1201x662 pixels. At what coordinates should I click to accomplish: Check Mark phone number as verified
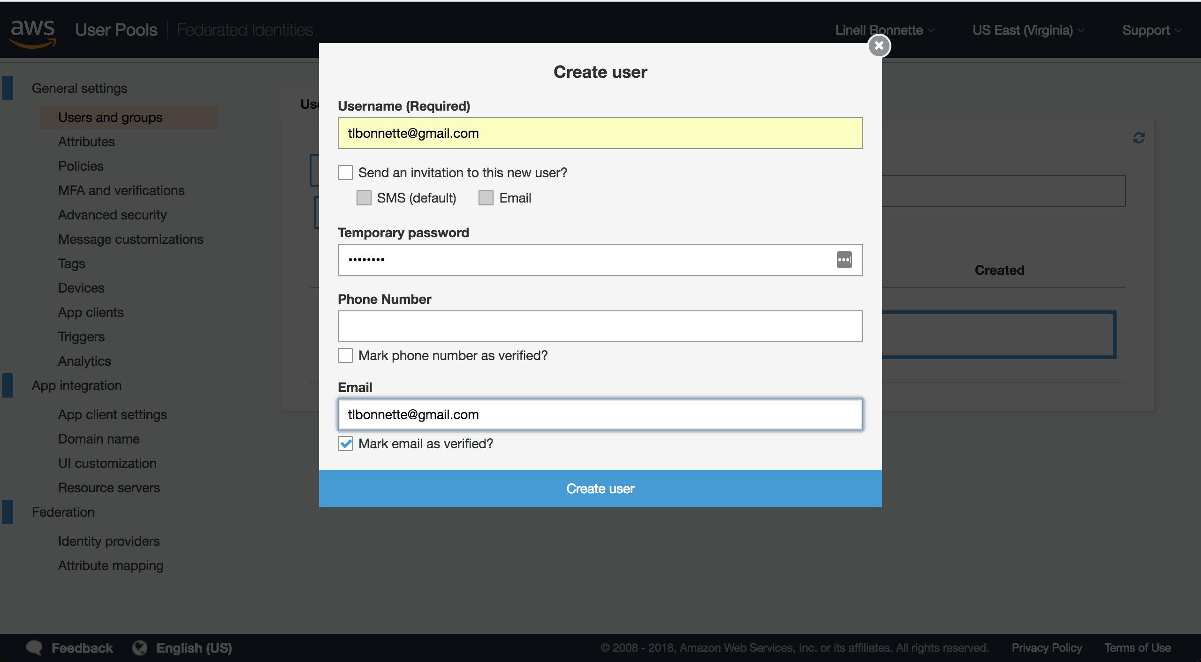(x=345, y=355)
